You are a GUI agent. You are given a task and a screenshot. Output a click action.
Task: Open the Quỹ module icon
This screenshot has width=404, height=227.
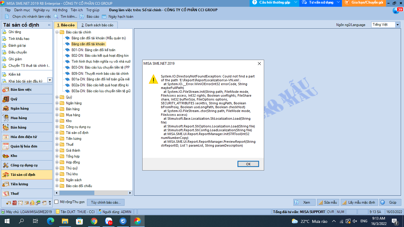click(6, 99)
